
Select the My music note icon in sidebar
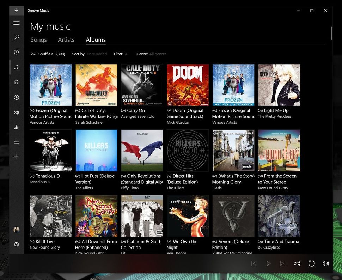[x=16, y=67]
